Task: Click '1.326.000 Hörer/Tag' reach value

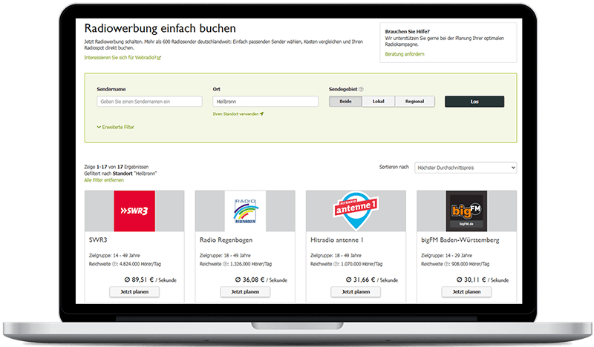Action: click(x=251, y=264)
